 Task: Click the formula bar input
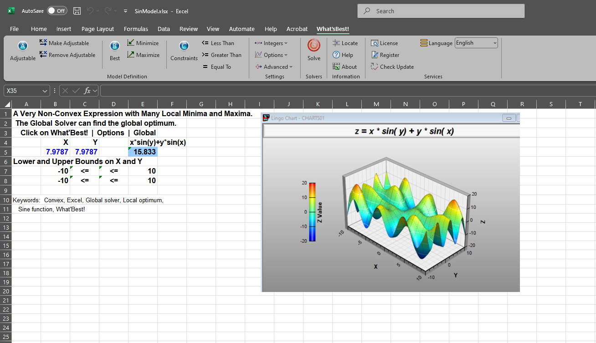pos(348,91)
